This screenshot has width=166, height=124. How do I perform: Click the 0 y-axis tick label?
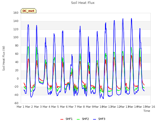click(18, 79)
